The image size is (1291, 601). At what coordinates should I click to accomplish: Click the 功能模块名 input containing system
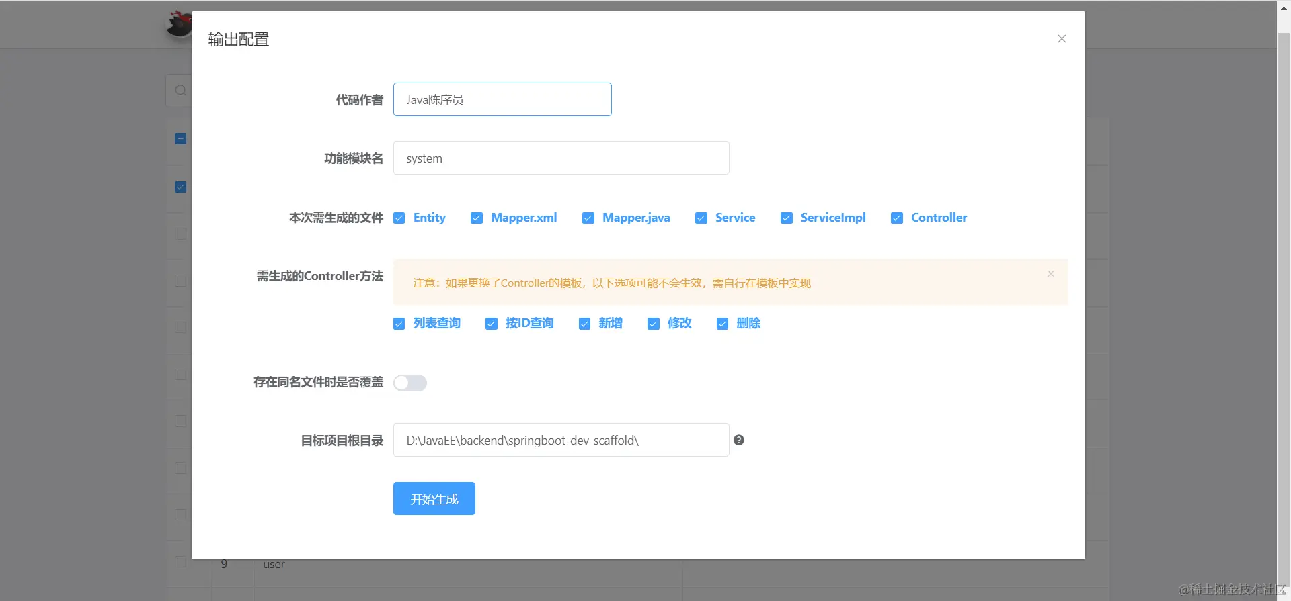[561, 158]
